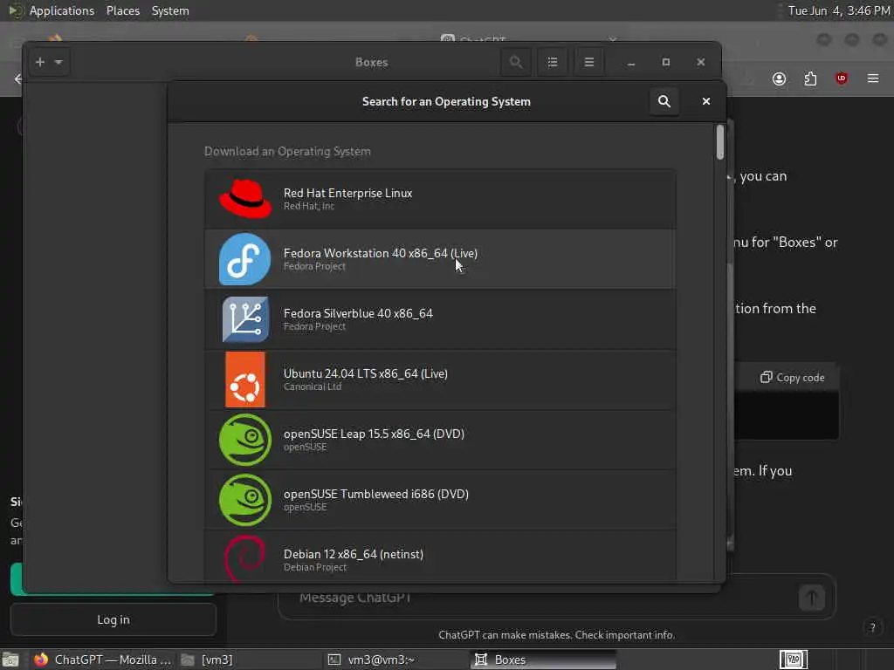This screenshot has height=670, width=894.
Task: Pick Ubuntu 24.04 LTS x86_64 (Live)
Action: point(440,379)
